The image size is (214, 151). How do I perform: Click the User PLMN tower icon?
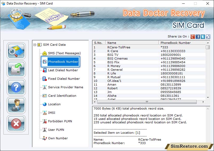tap(45, 130)
